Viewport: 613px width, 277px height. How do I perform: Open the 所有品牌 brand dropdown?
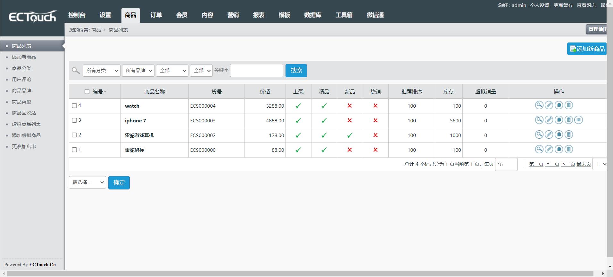[138, 71]
